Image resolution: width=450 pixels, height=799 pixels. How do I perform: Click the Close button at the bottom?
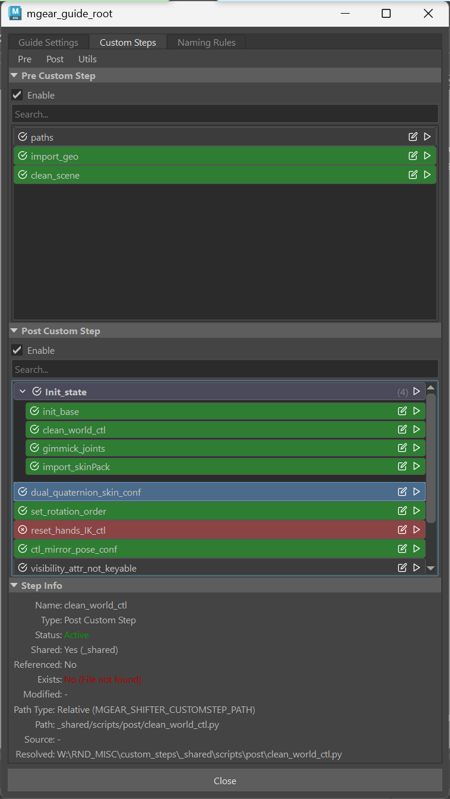tap(225, 781)
